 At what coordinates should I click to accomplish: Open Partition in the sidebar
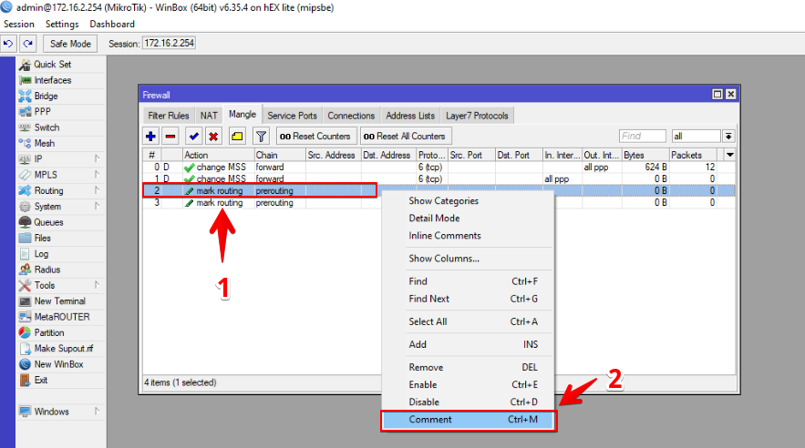click(48, 332)
